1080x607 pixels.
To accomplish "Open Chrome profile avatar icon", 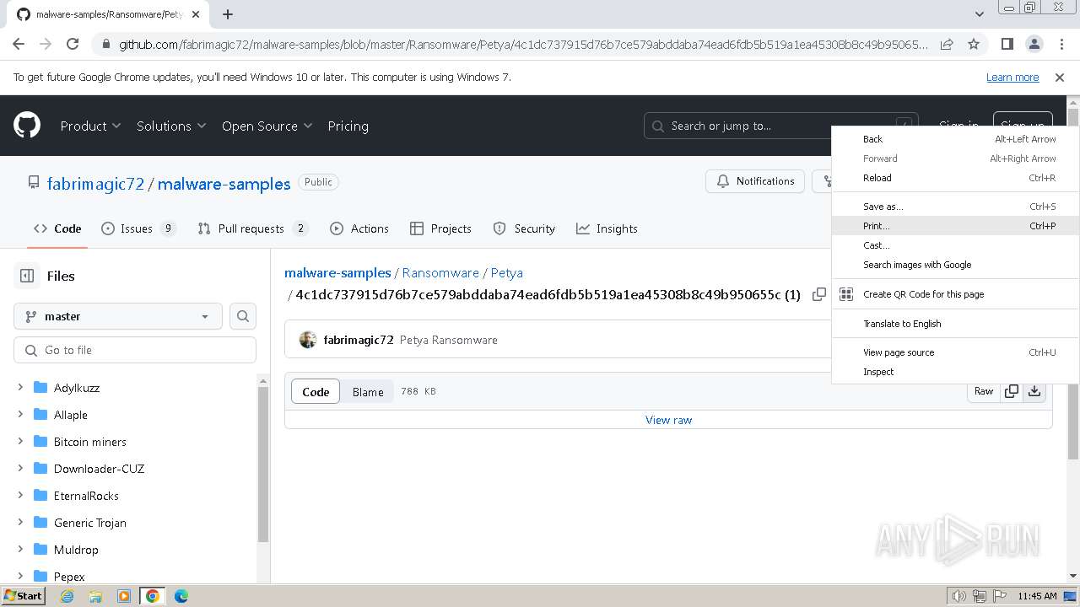I will click(x=1034, y=44).
